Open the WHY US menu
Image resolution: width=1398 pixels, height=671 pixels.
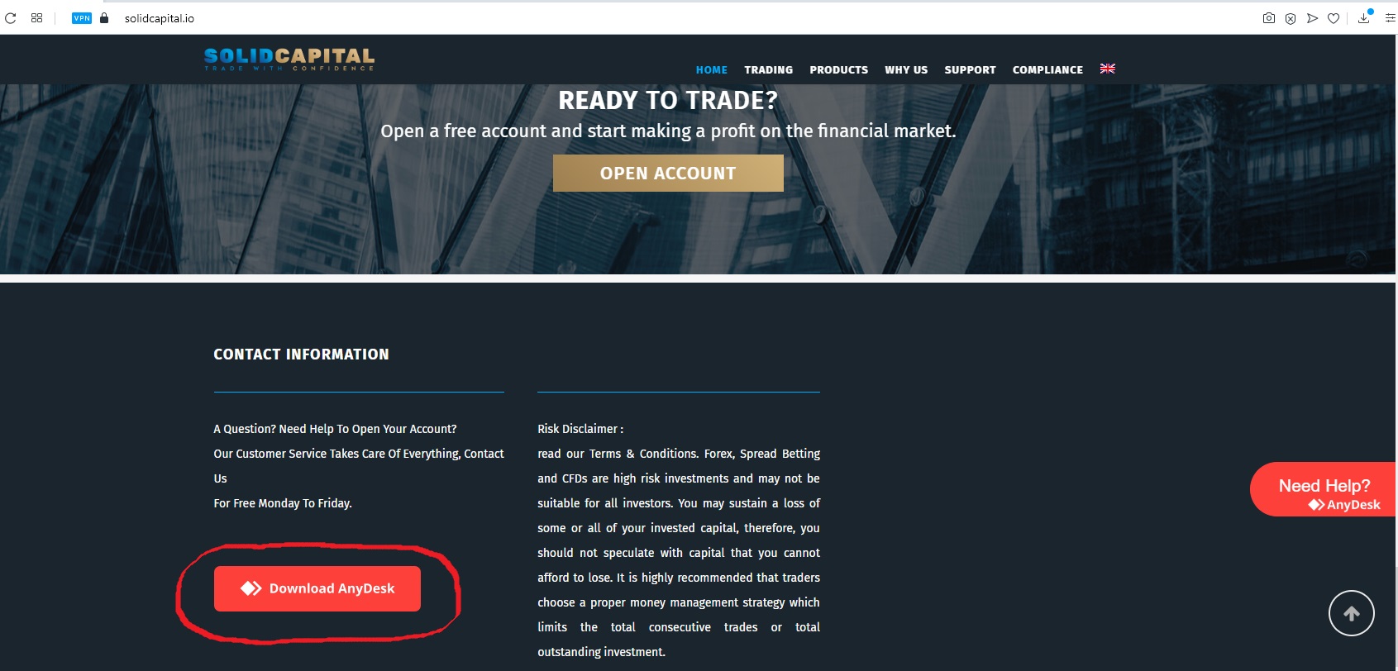(x=906, y=70)
